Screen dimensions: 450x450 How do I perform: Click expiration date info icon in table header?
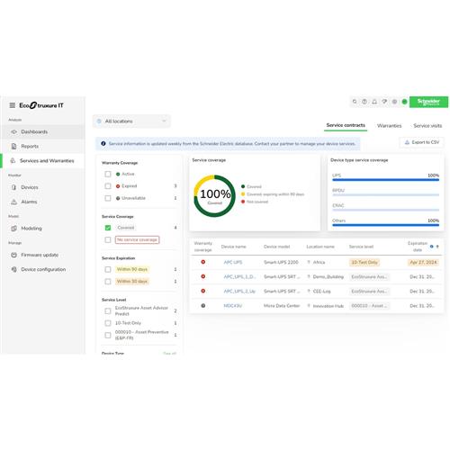click(x=432, y=247)
